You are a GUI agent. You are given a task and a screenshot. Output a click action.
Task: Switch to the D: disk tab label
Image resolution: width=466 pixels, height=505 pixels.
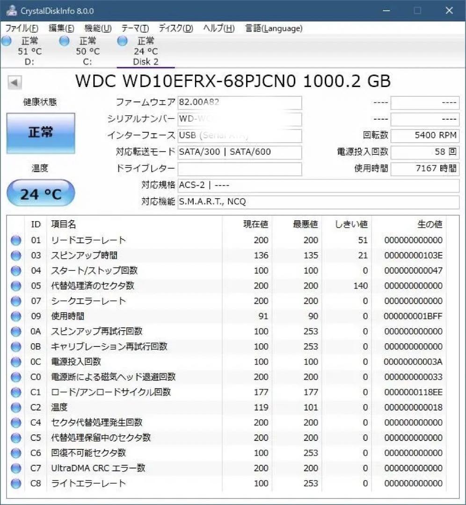pos(29,62)
